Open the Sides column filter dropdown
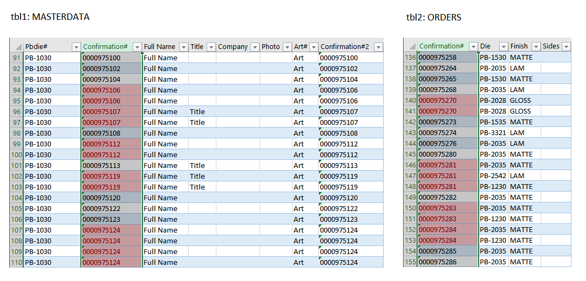Viewport: 586px width, 281px height. (x=566, y=46)
